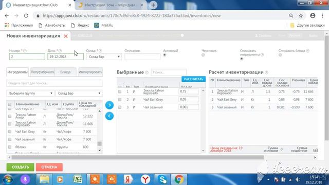
Task: Check selected item 1 Текила Patron Reposado
Action: (120, 91)
